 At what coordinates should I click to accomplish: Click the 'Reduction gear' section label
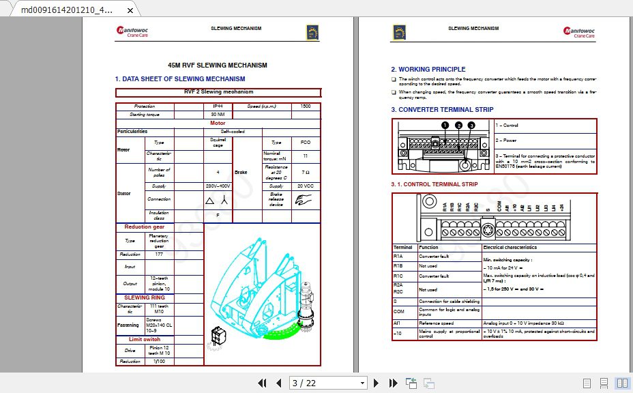pyautogui.click(x=145, y=227)
